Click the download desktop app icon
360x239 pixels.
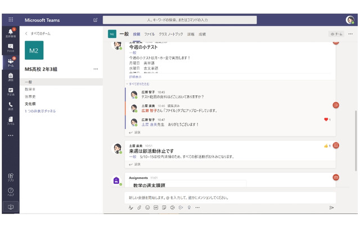(11, 207)
